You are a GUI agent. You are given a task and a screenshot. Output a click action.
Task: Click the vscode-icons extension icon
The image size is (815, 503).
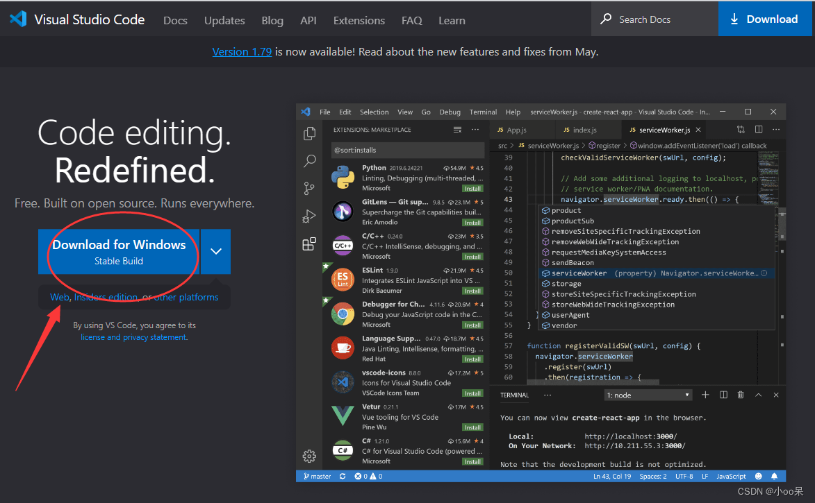coord(343,382)
